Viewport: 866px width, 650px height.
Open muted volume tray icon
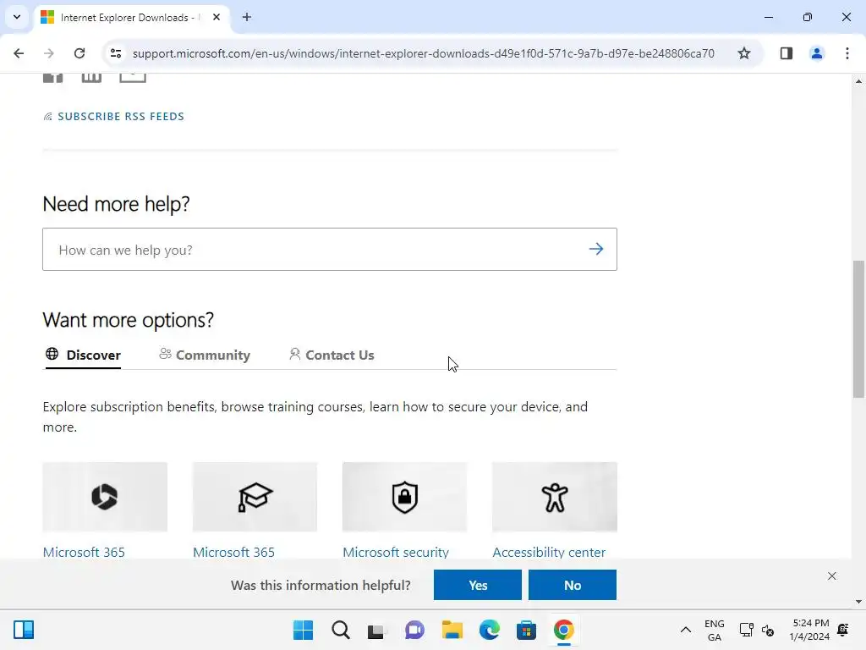[768, 630]
